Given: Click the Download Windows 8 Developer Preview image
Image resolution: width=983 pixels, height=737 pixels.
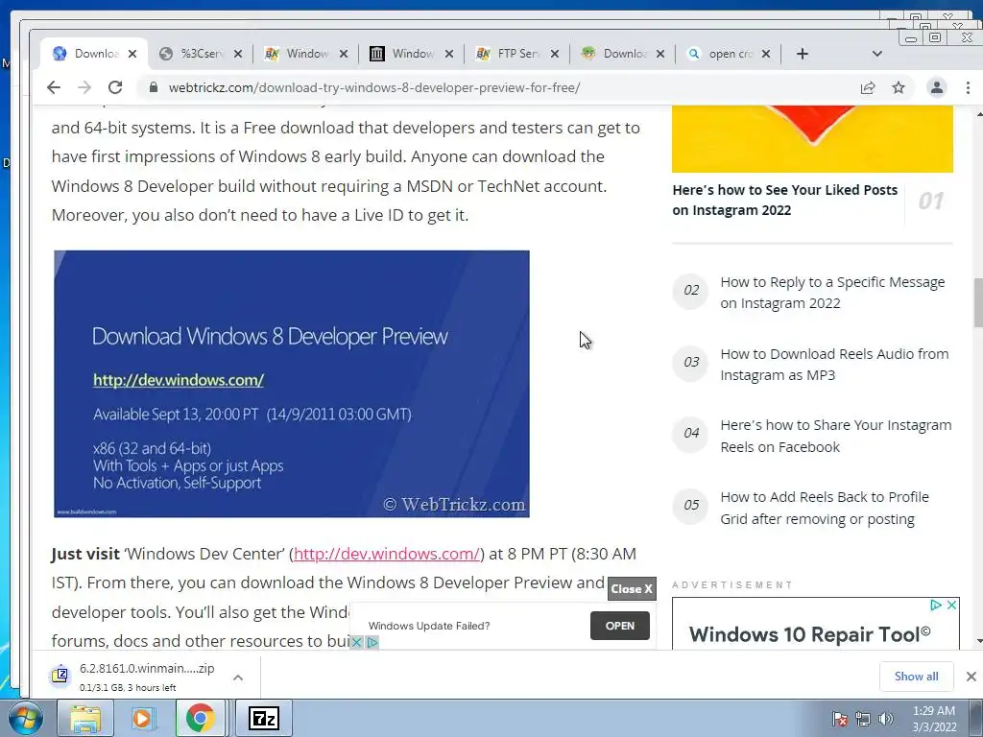Looking at the screenshot, I should [292, 384].
